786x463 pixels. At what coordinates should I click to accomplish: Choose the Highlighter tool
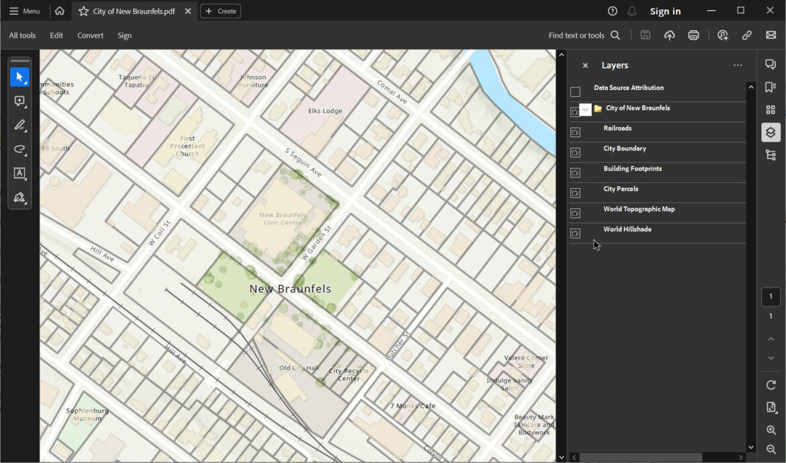pos(19,126)
